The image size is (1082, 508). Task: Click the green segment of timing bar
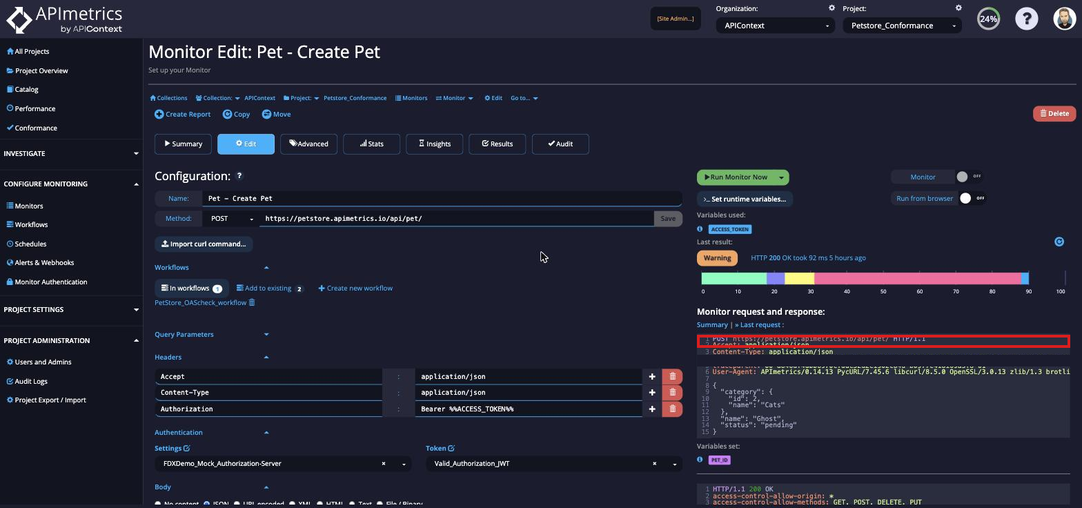734,278
